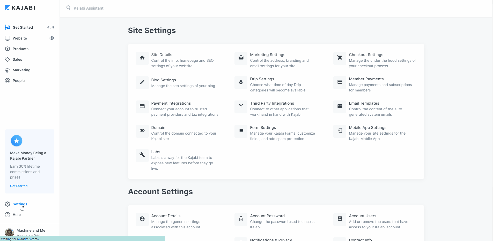493x241 pixels.
Task: Open the Checkout Settings link
Action: tap(366, 55)
